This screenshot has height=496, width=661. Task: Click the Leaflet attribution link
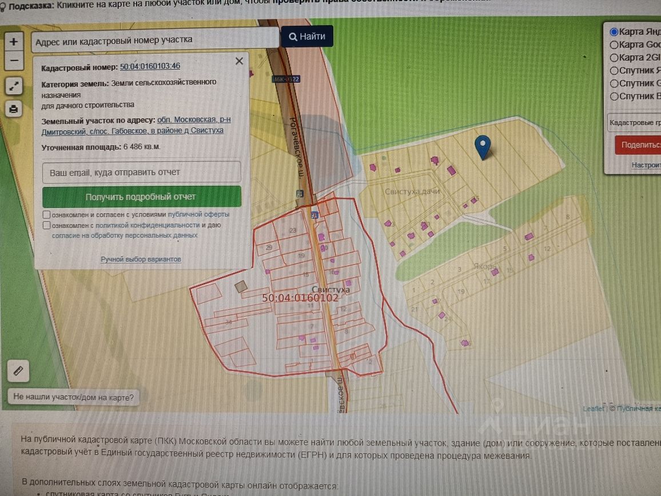point(594,409)
